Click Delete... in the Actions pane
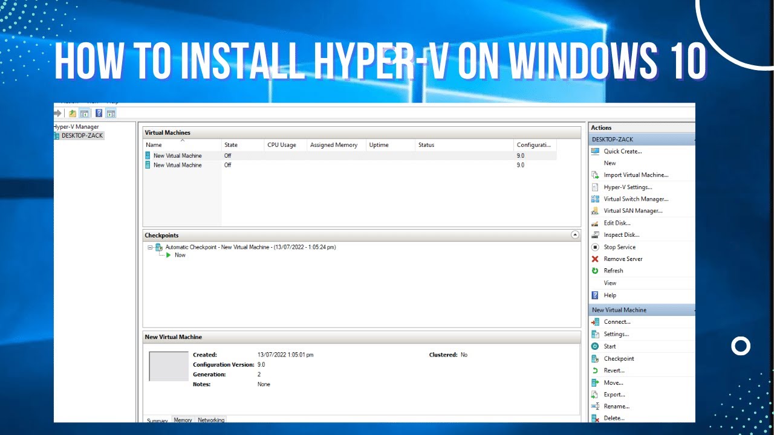Screen dimensions: 774x435 click(x=614, y=418)
